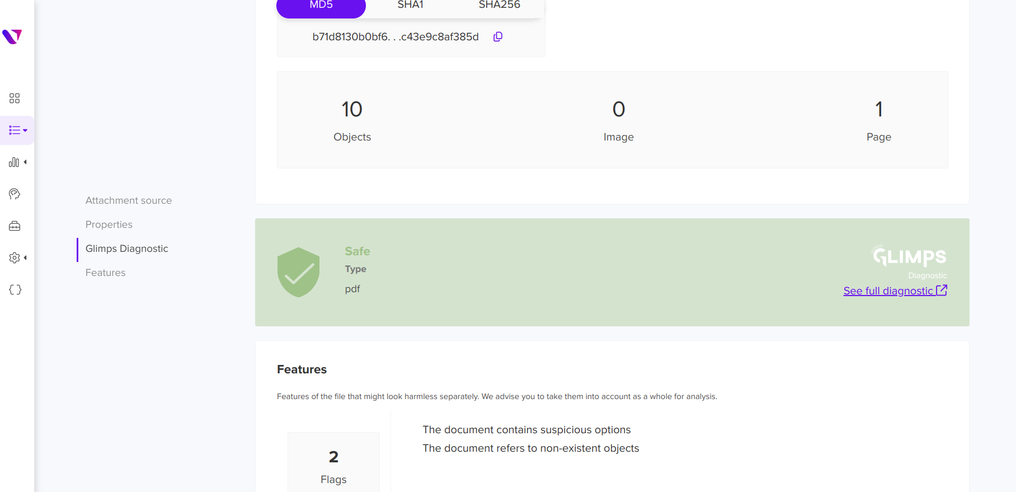Click the purple V logo in sidebar
The image size is (1016, 492).
coord(12,36)
